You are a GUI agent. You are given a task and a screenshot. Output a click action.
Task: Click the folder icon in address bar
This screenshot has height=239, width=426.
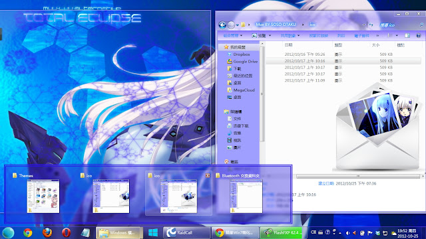click(243, 25)
